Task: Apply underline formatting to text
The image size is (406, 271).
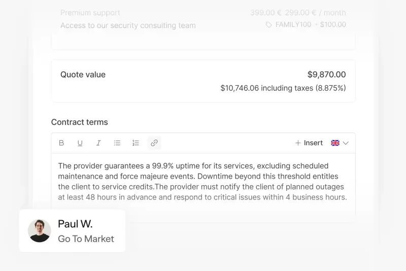Action: (80, 143)
